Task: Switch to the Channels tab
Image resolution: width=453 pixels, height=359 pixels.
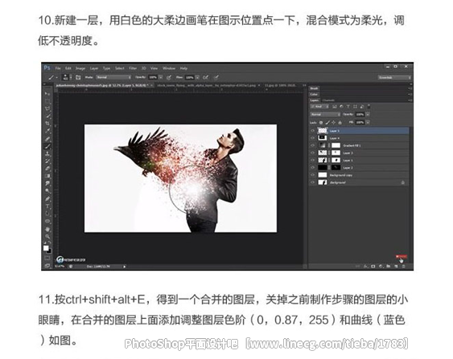Action: pos(328,100)
